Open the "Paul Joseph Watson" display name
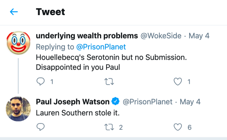This screenshot has width=227, height=140. pos(73,101)
